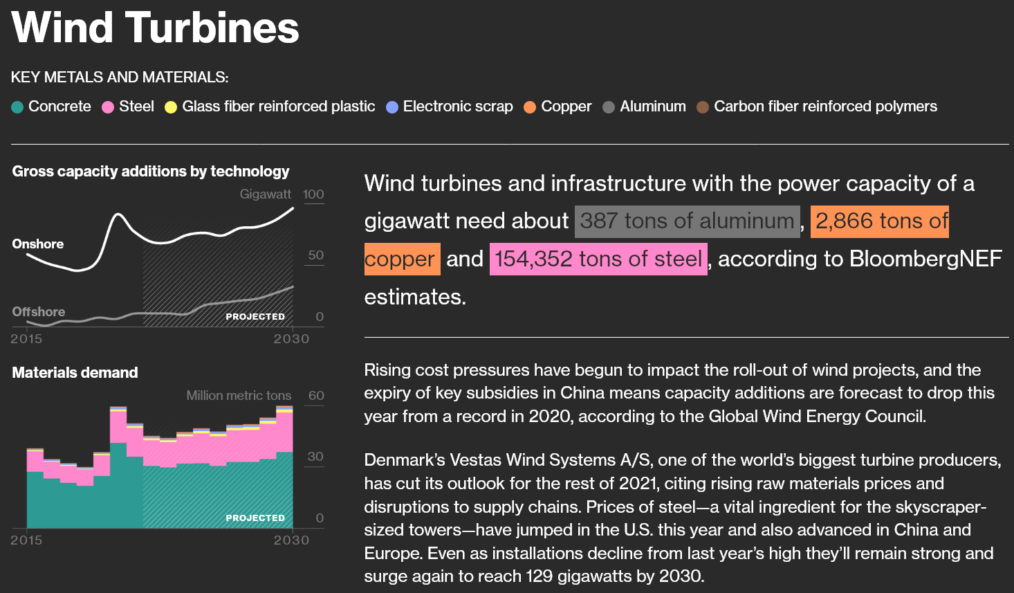Click the brown Carbon fiber legend dot
This screenshot has height=593, width=1014.
click(x=703, y=107)
